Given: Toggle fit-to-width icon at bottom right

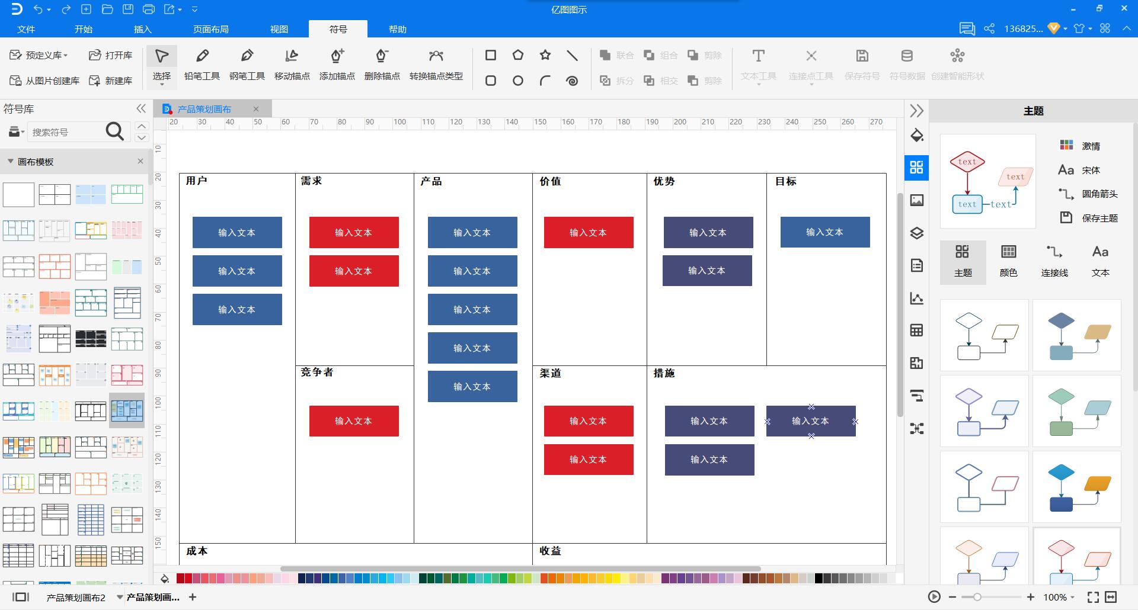Looking at the screenshot, I should (1111, 597).
